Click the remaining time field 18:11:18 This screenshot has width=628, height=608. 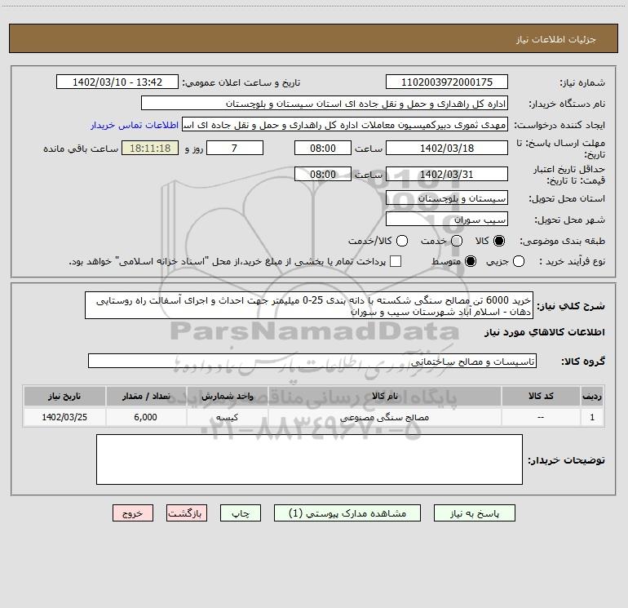(x=150, y=148)
